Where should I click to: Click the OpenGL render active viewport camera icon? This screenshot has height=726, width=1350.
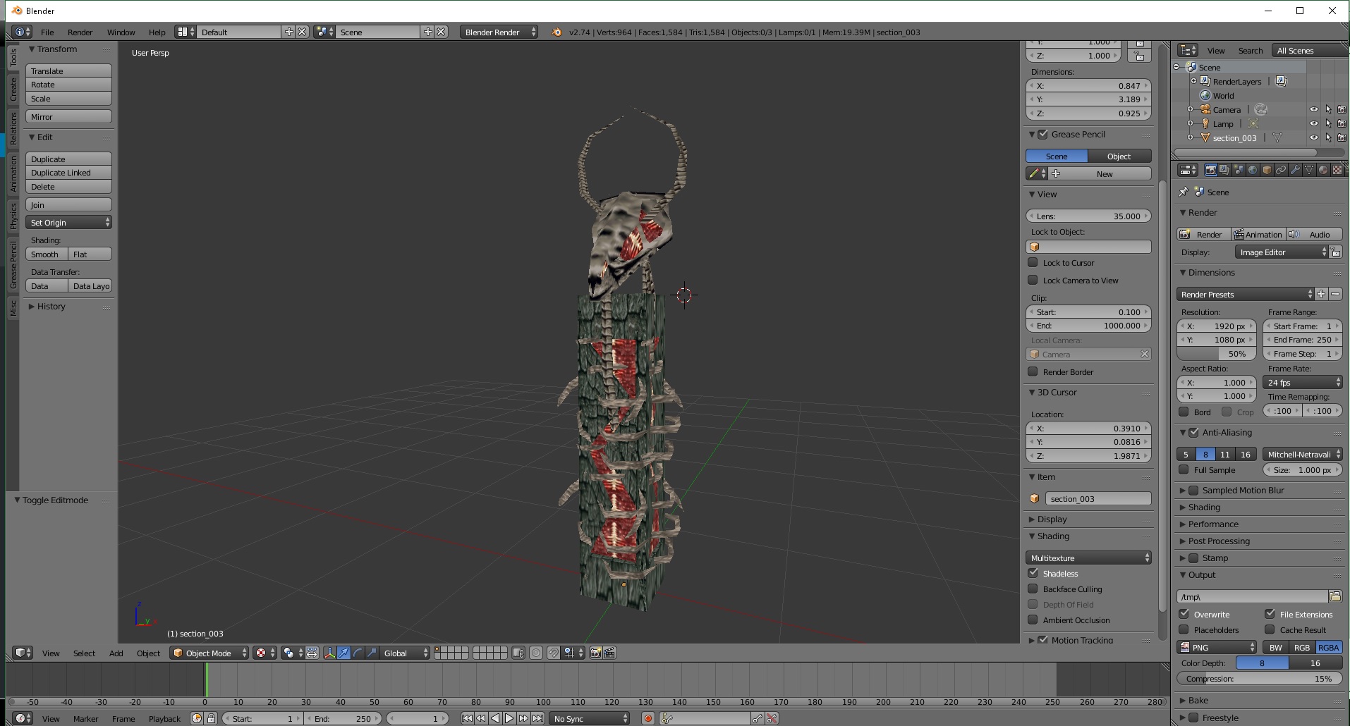(x=595, y=653)
